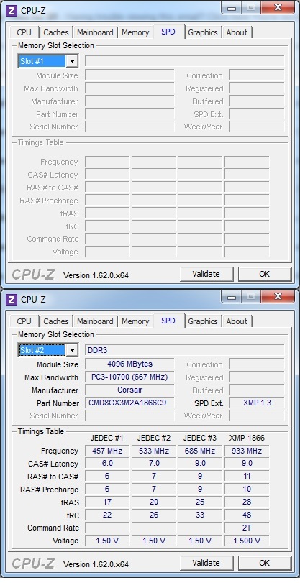Switch to Memory tab in bottom CPU-Z window
The width and height of the screenshot is (300, 583).
[135, 321]
